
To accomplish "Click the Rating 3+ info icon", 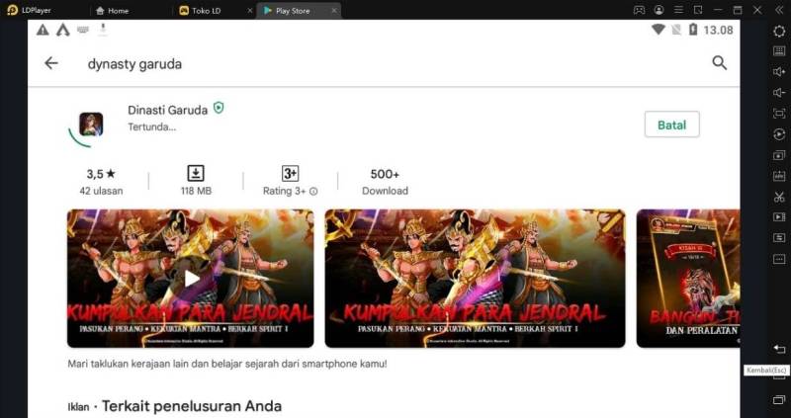I will (313, 191).
